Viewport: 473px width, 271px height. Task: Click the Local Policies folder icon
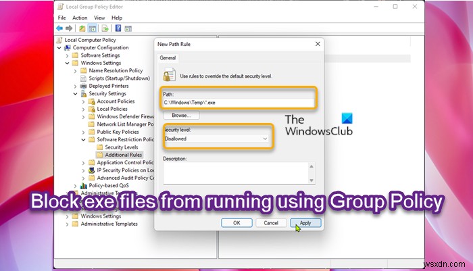(91, 109)
